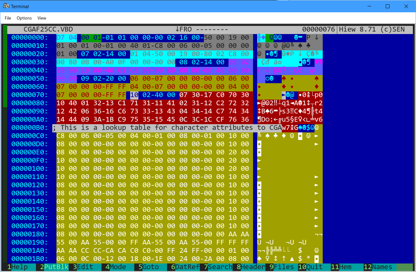Click the highlighted byte 10 at cursor

pos(134,95)
